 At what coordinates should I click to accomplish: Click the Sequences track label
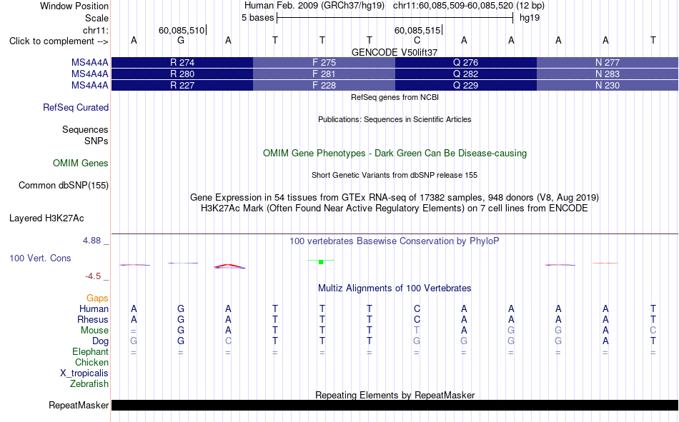85,129
